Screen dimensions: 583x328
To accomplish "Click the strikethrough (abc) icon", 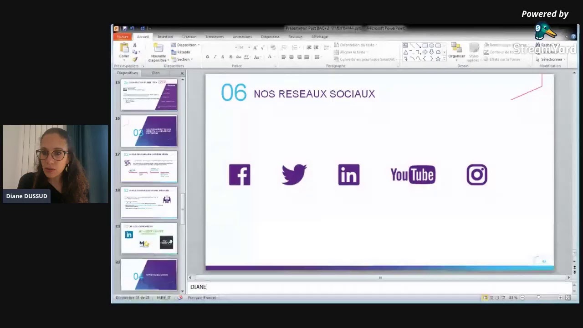I will coord(238,57).
